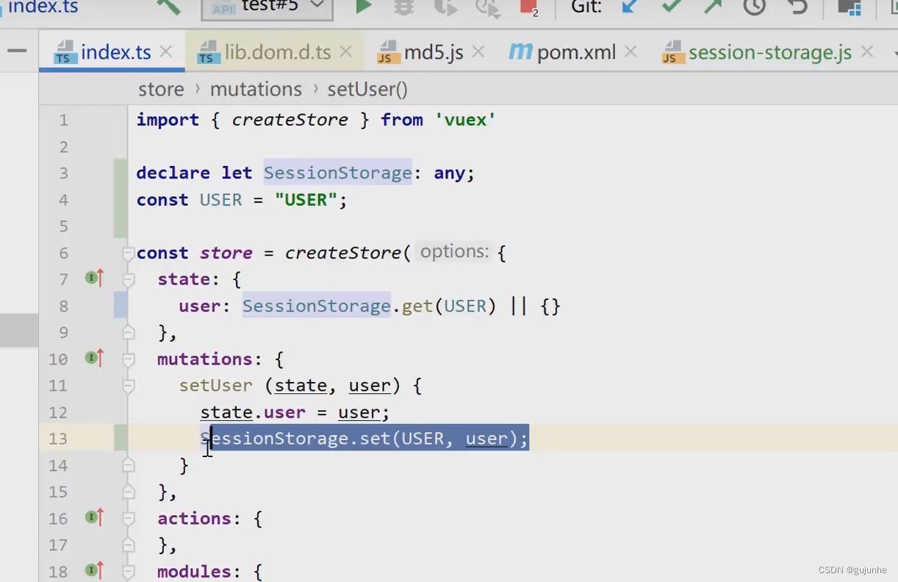This screenshot has width=898, height=582.
Task: Open the project structure icon in toolbar
Action: [849, 7]
